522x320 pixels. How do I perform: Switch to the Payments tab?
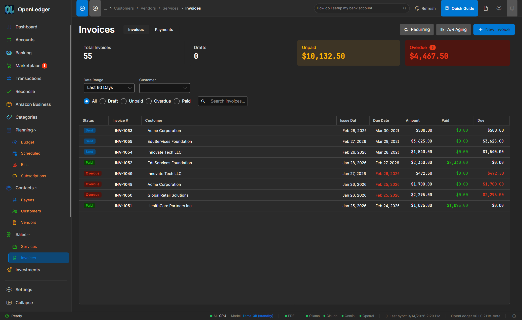164,29
